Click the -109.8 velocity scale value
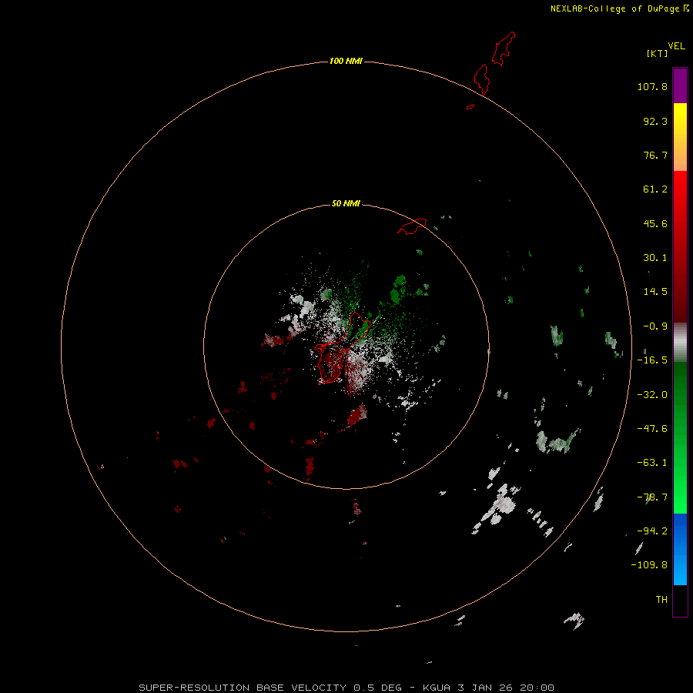693x693 pixels. pyautogui.click(x=649, y=565)
